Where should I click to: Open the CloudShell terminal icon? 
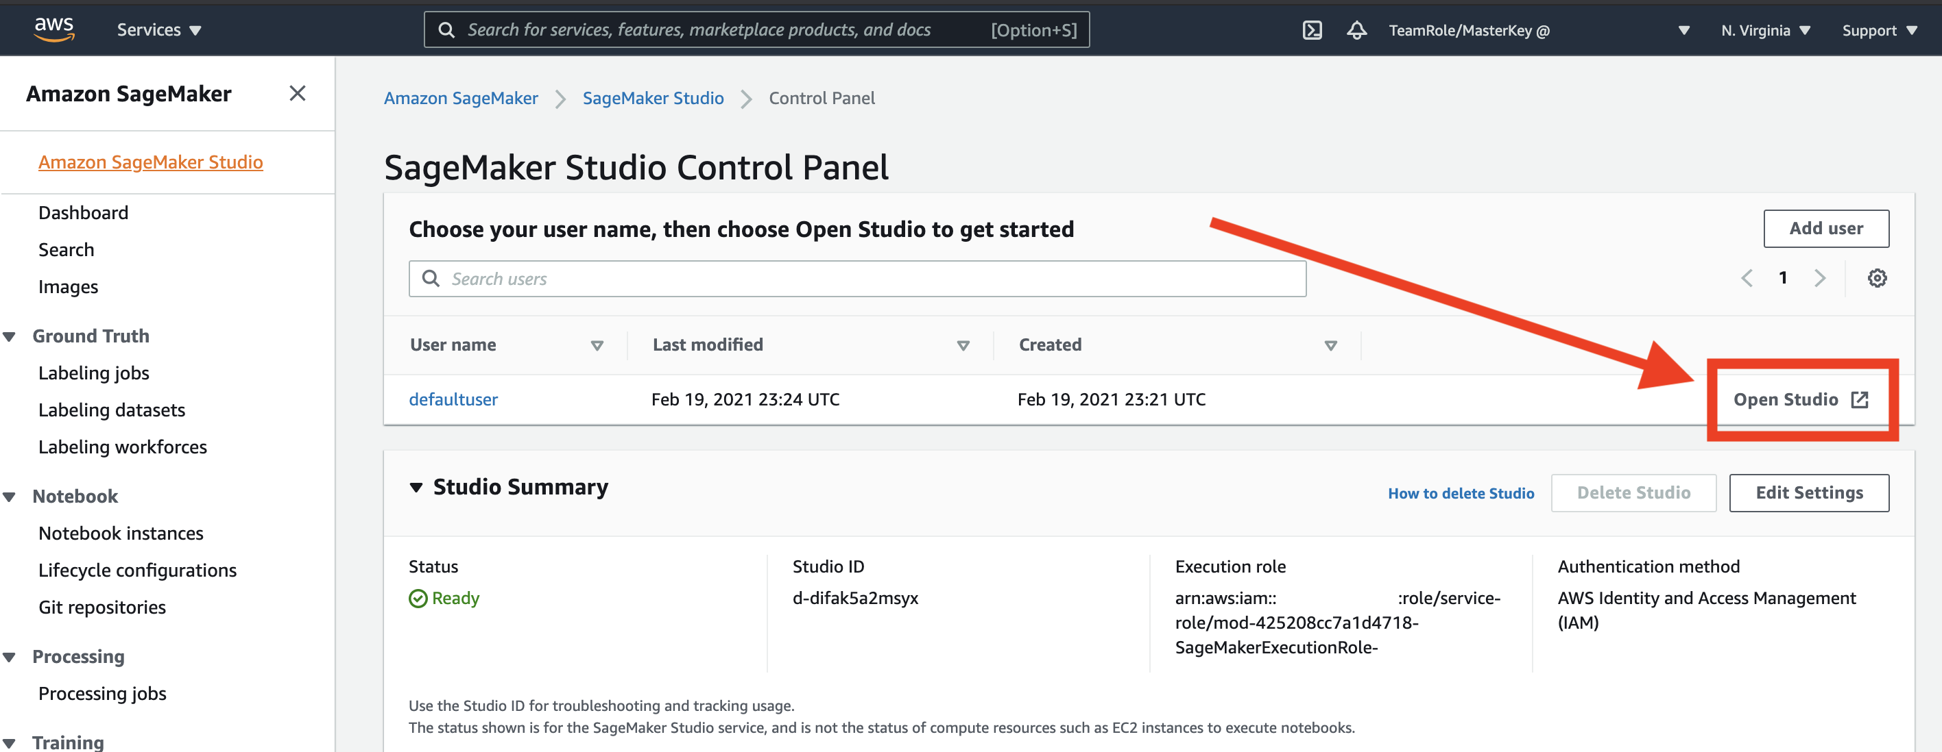[x=1311, y=30]
